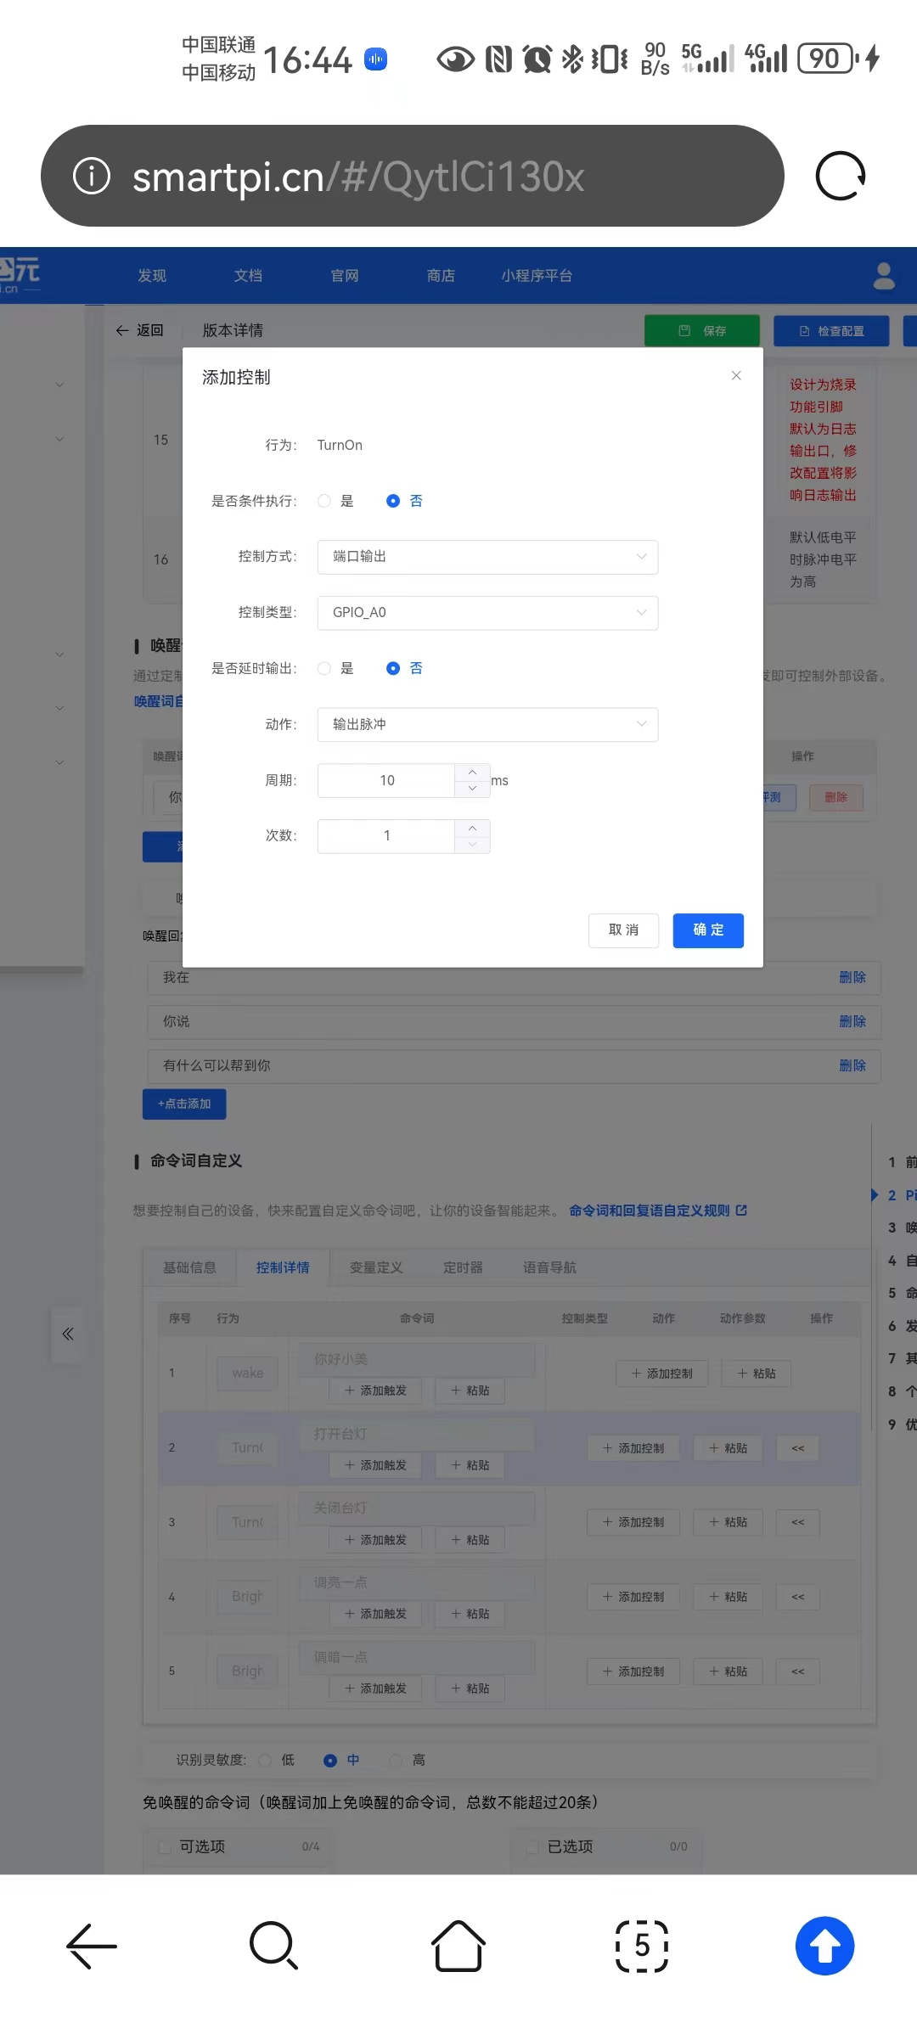This screenshot has height=2017, width=917.
Task: Open 小程序平台 in top navigation
Action: pos(537,276)
